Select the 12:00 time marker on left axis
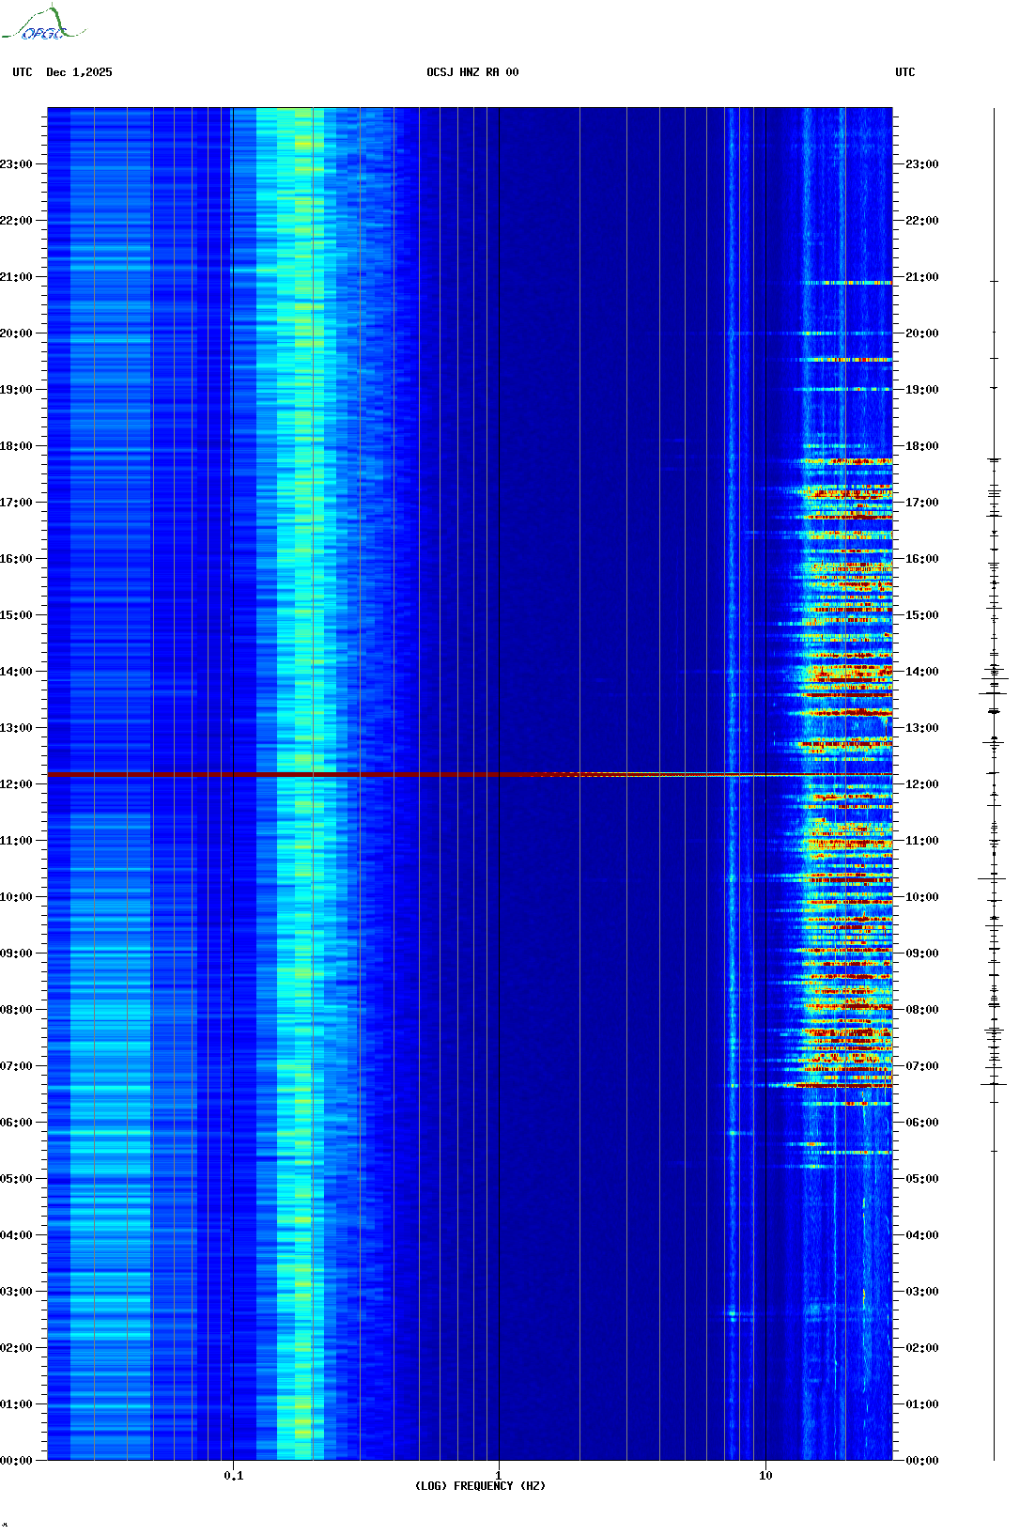Screen dimensions: 1035x1535 pyautogui.click(x=16, y=784)
